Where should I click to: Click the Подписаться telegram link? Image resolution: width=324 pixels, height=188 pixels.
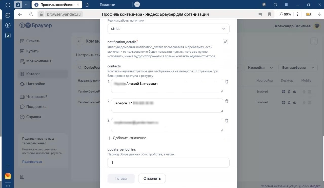point(32,162)
